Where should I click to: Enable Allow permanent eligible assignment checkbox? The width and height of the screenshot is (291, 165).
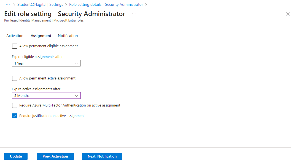[15, 46]
